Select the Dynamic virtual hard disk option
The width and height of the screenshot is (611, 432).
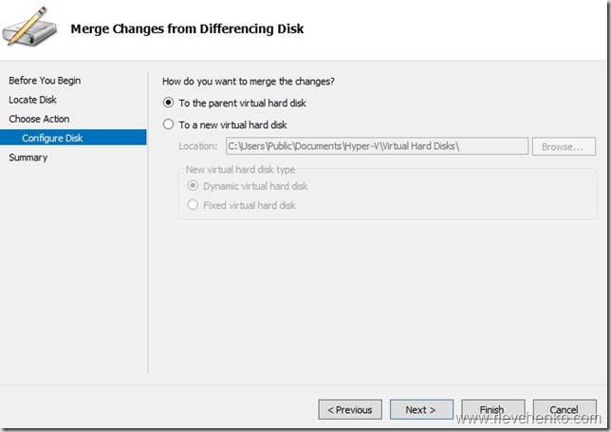(194, 186)
